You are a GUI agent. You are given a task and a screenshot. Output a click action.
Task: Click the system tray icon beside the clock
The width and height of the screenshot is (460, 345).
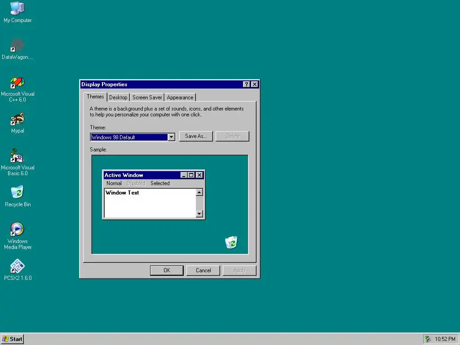[x=428, y=339]
